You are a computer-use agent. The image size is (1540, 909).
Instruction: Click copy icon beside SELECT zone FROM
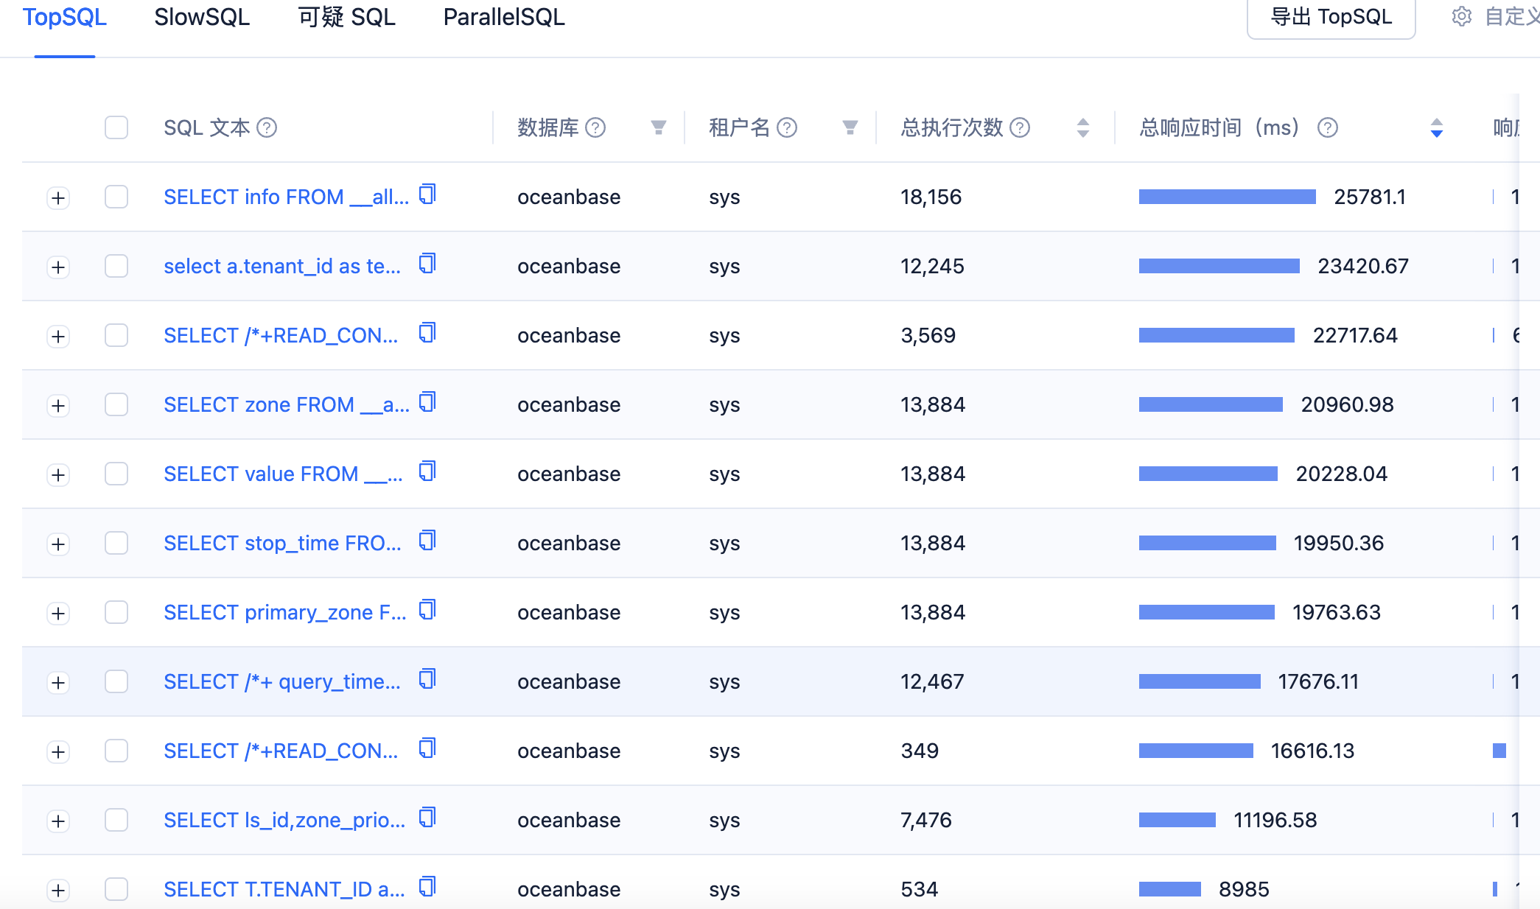pyautogui.click(x=427, y=402)
